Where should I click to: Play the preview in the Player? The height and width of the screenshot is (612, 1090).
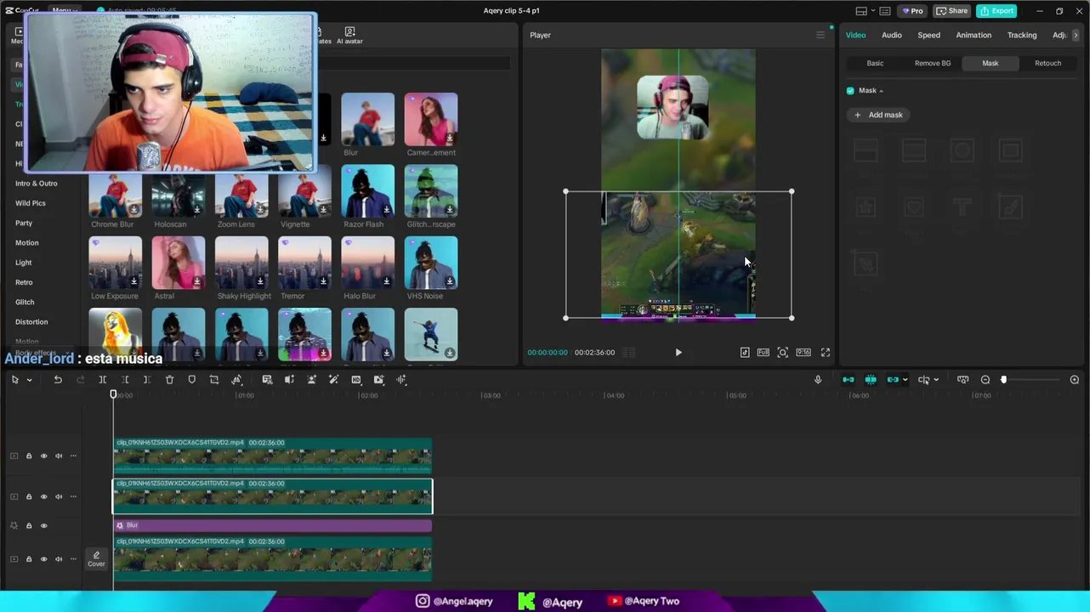pyautogui.click(x=678, y=352)
